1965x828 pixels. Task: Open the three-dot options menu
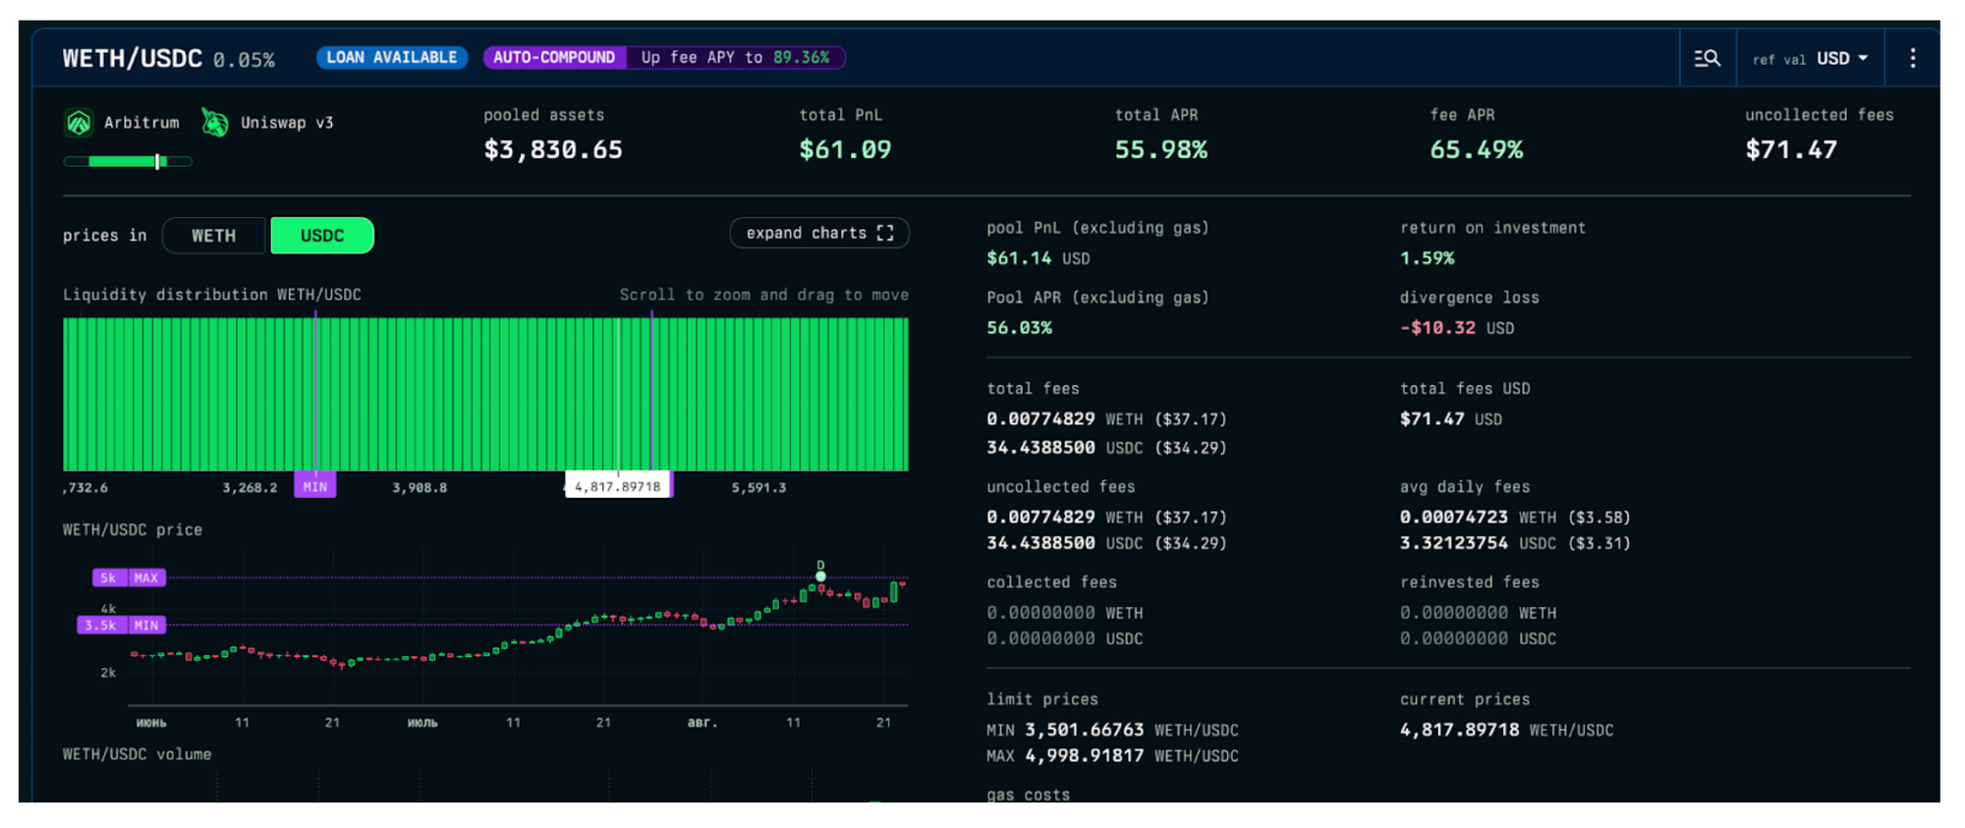point(1912,59)
